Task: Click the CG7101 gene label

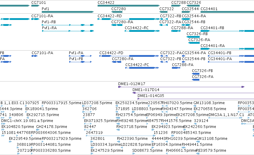Action: tap(39, 3)
